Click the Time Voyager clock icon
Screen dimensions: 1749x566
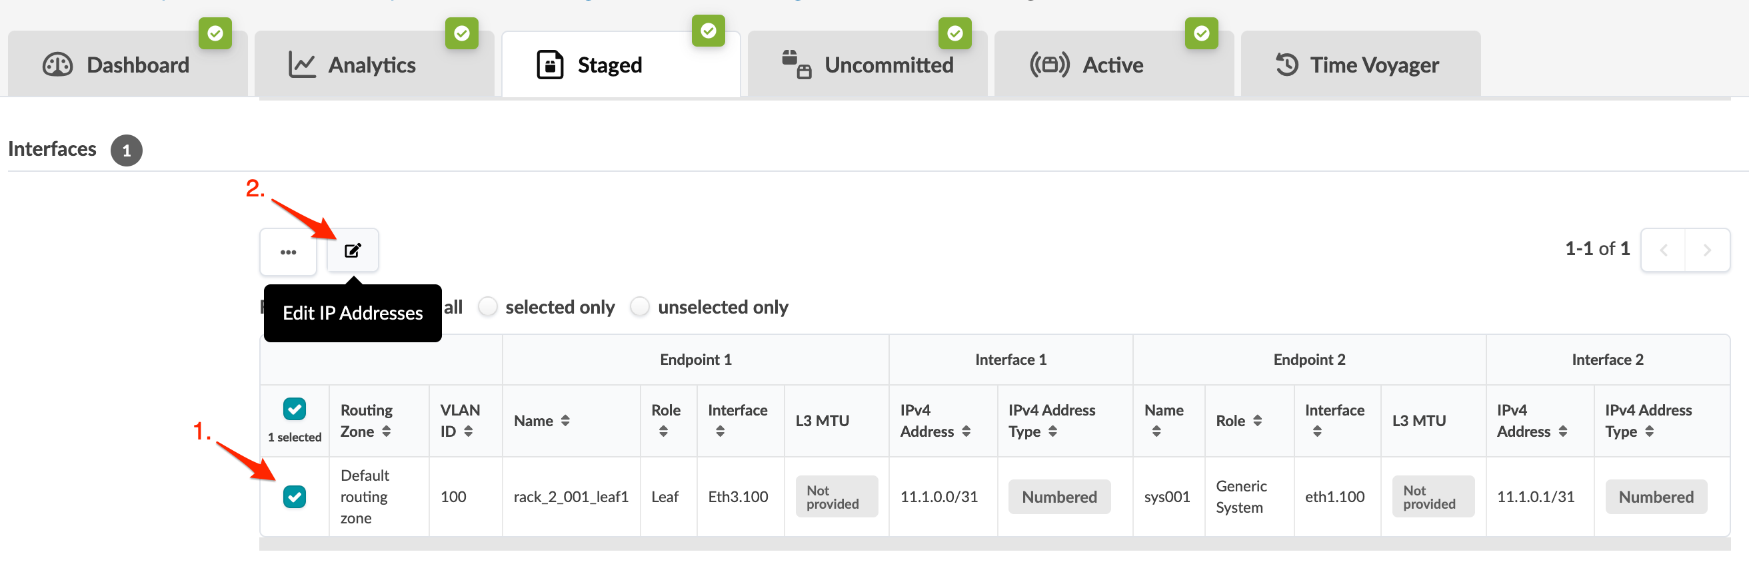(1286, 65)
